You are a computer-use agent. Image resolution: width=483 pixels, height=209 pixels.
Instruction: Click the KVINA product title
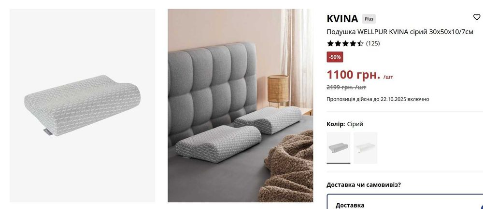point(342,19)
